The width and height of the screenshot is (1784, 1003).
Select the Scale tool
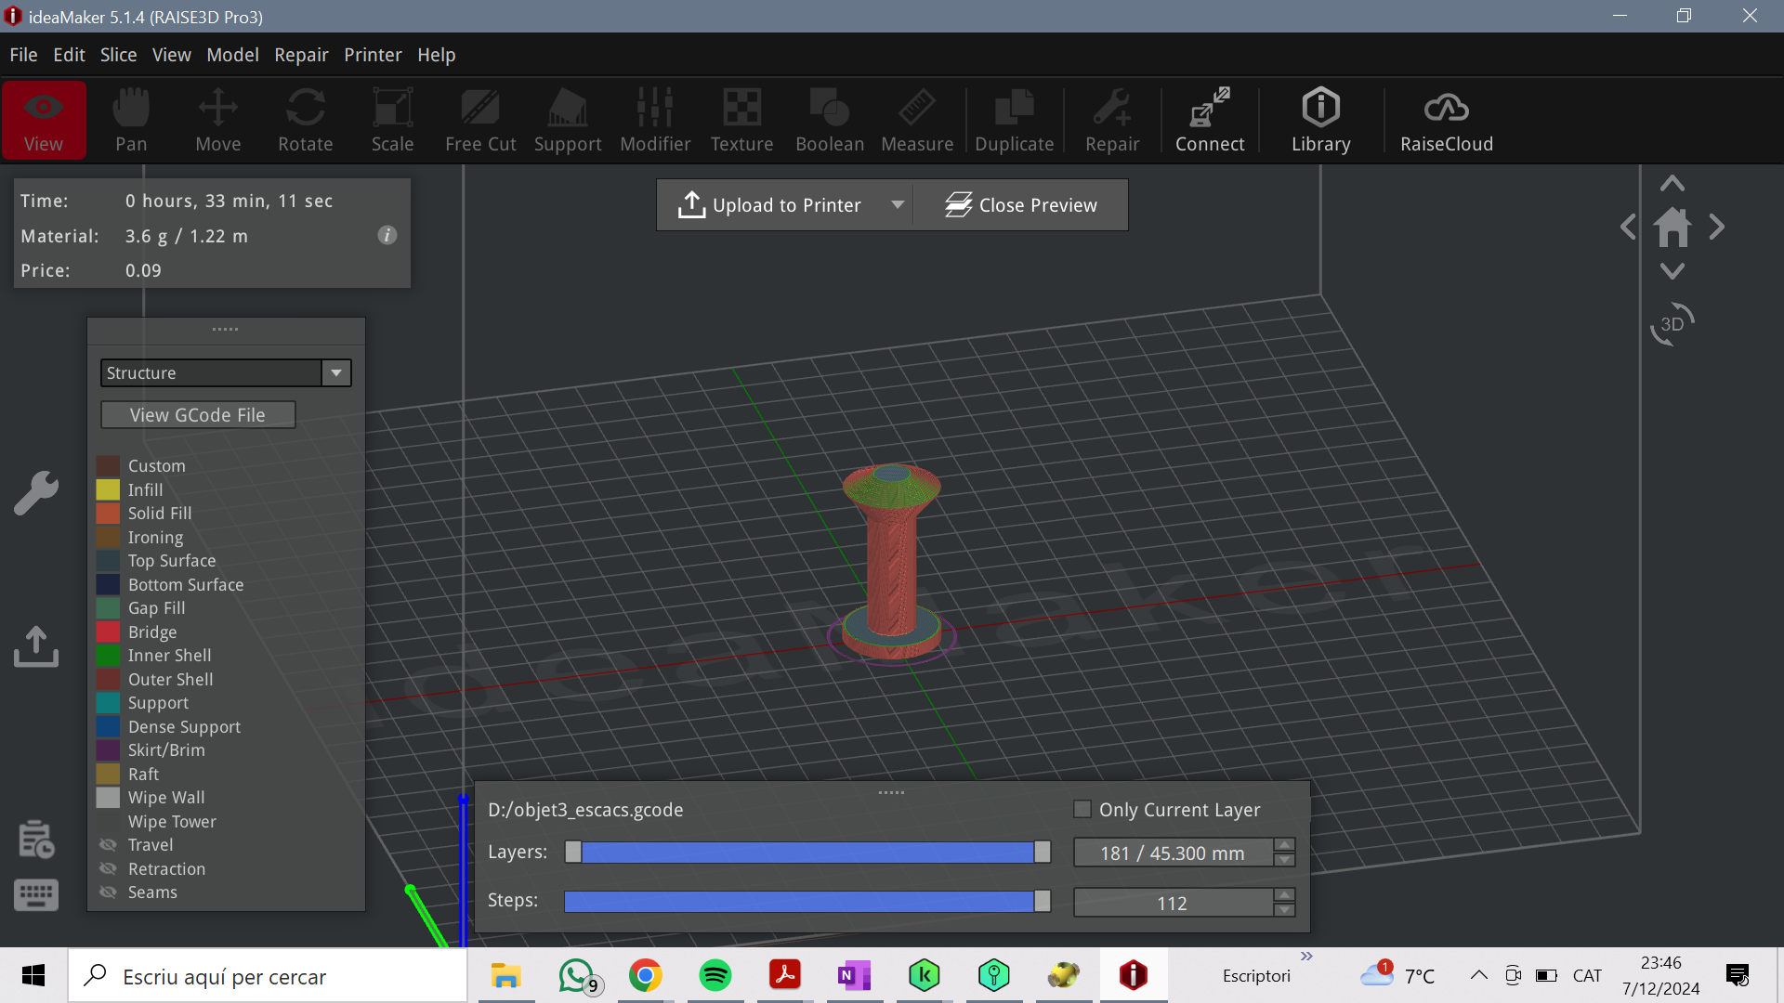click(393, 121)
